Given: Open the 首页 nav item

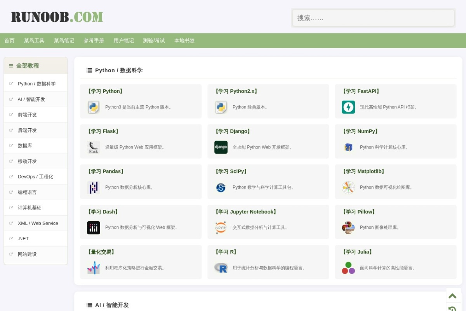Looking at the screenshot, I should pyautogui.click(x=9, y=40).
